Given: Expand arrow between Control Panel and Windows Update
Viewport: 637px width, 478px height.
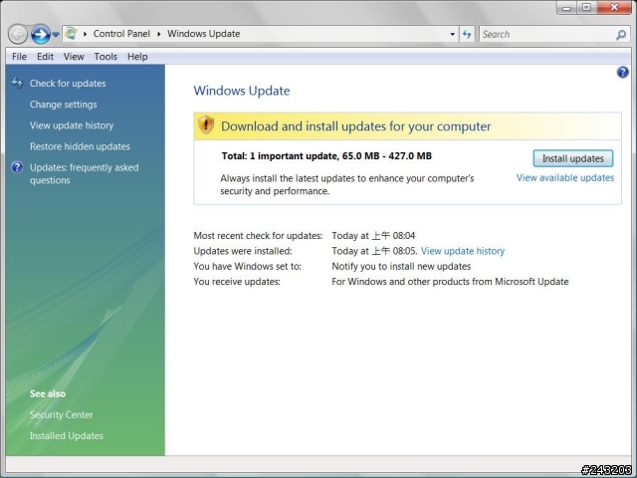Looking at the screenshot, I should [159, 34].
